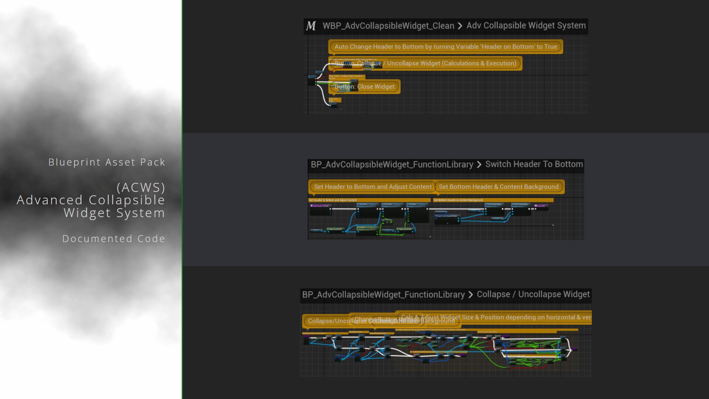The width and height of the screenshot is (709, 399).
Task: Click the BP_AdvCollapsibleWidget_FunctionLibrary breadcrumb above Collapse / Uncollapse
Action: [383, 294]
